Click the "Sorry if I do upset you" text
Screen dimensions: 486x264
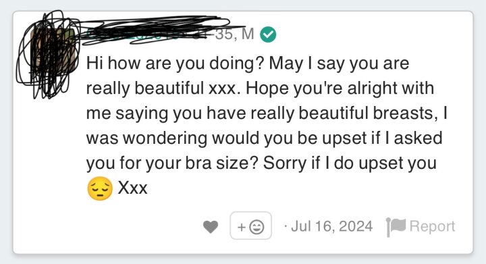point(350,163)
